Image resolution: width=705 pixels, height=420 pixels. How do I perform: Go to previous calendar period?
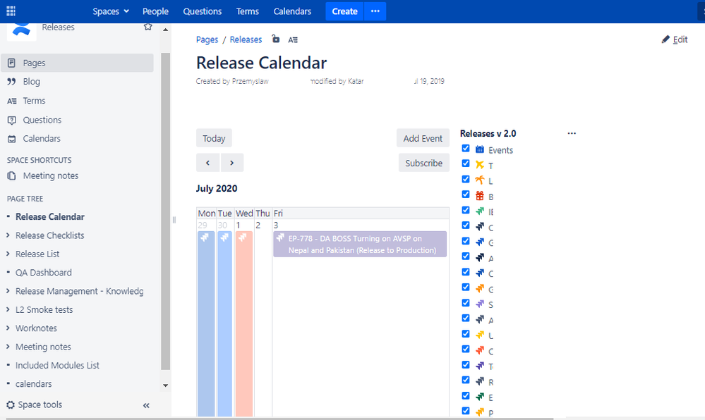pyautogui.click(x=207, y=163)
